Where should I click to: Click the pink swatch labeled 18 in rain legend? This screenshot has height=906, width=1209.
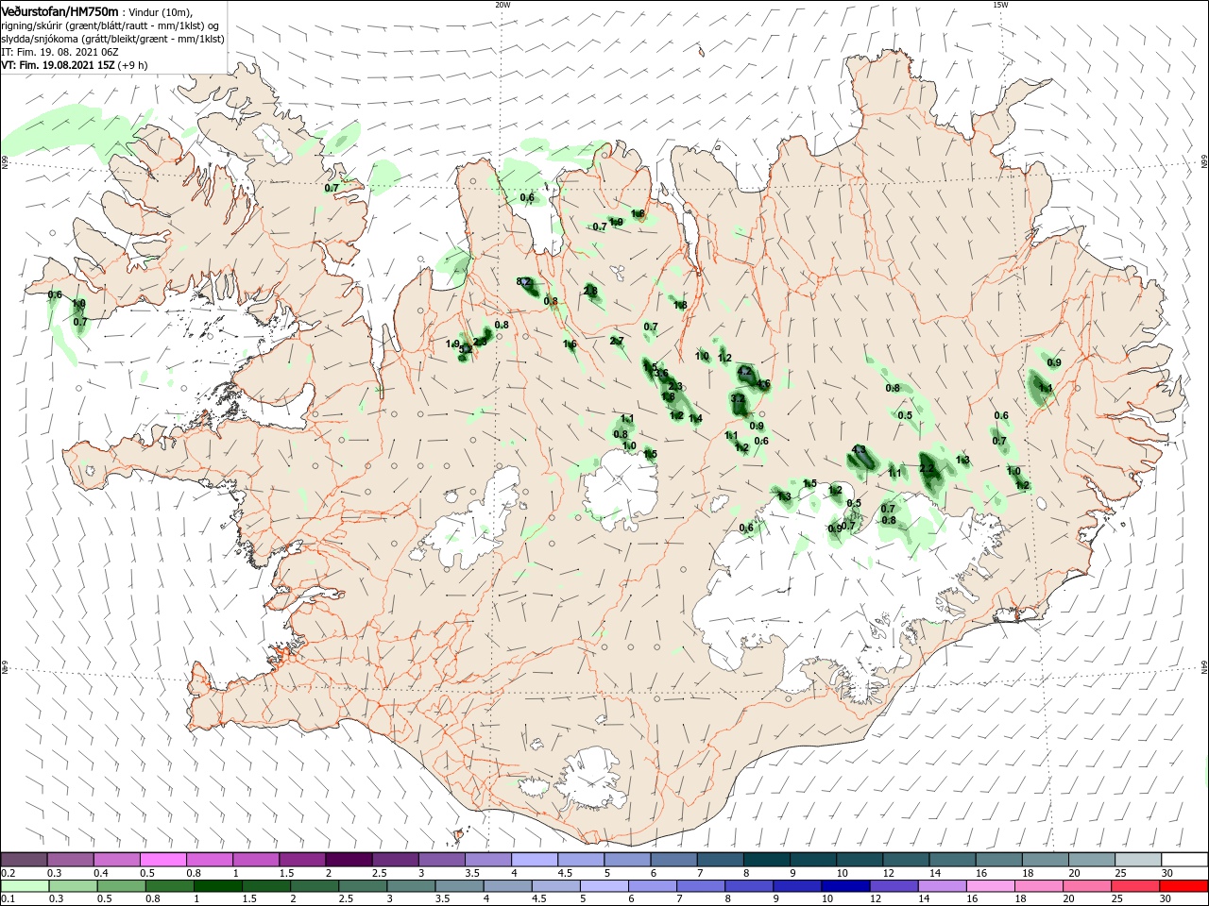pyautogui.click(x=1039, y=886)
